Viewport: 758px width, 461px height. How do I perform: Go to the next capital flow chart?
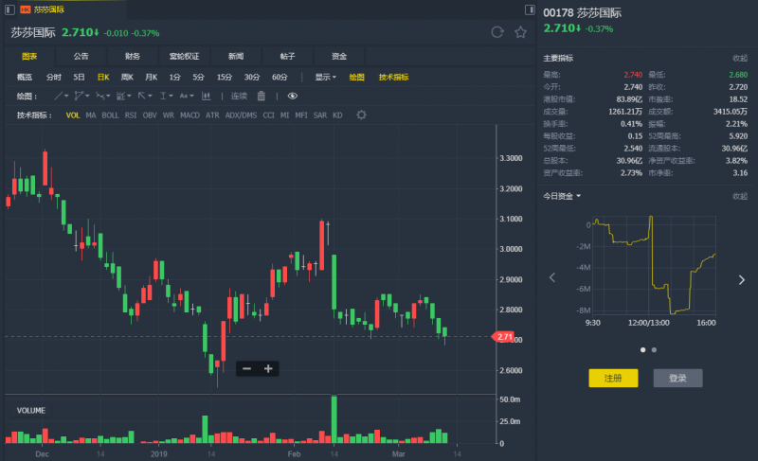tap(742, 280)
